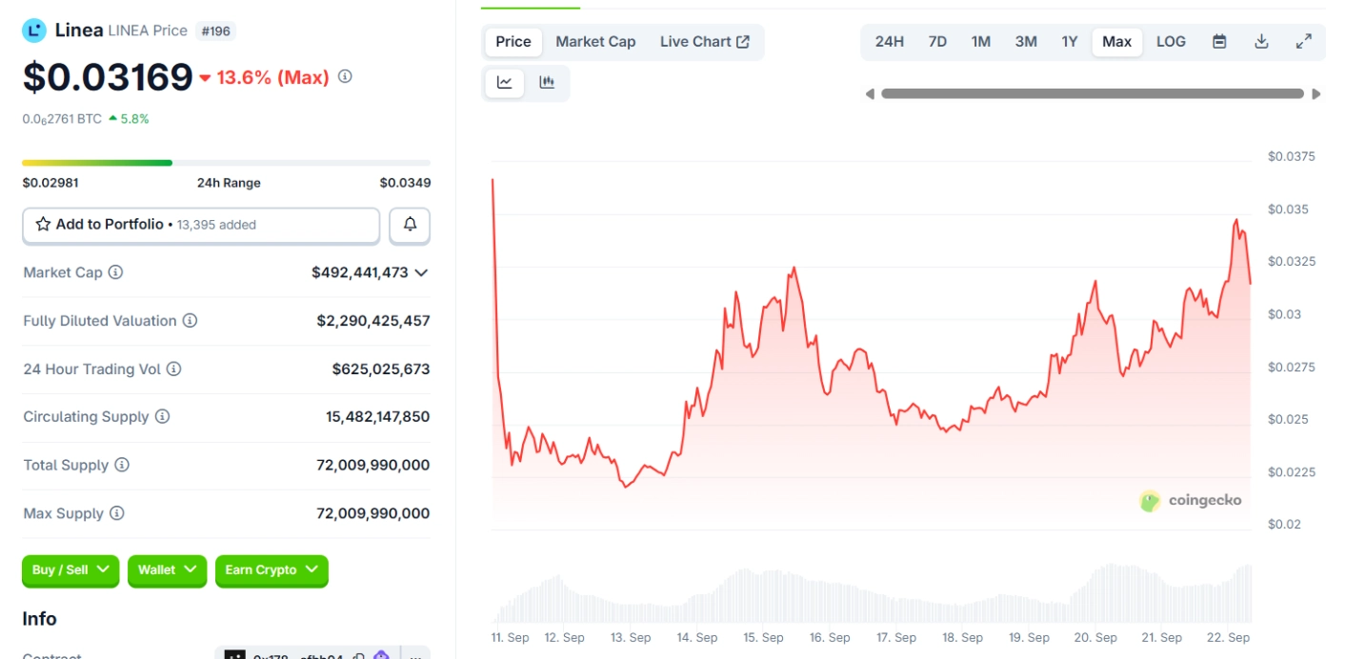The image size is (1346, 659).
Task: Click the Add to Portfolio button
Action: 201,226
